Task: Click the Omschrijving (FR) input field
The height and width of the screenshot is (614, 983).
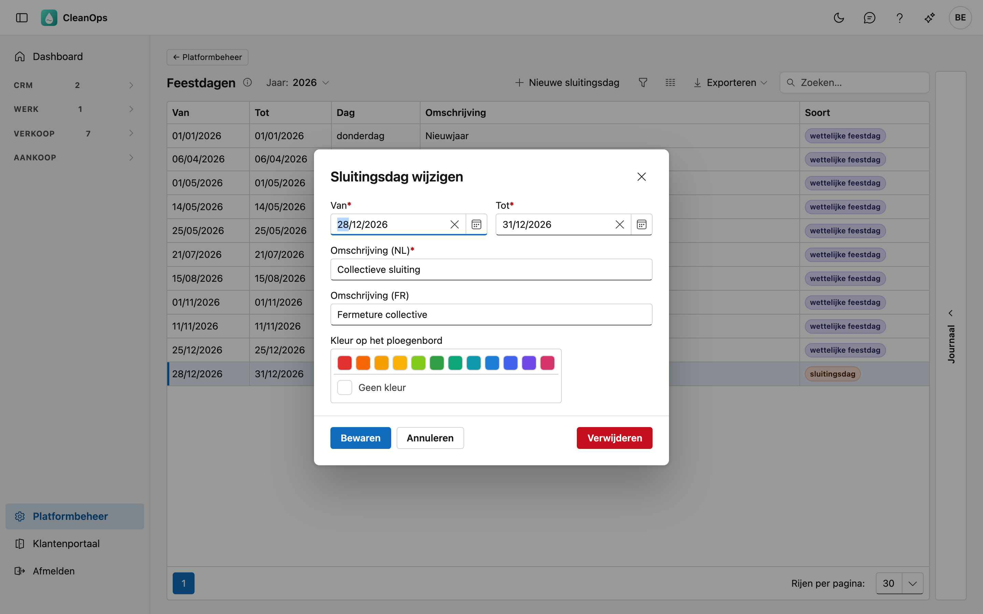Action: pos(491,314)
